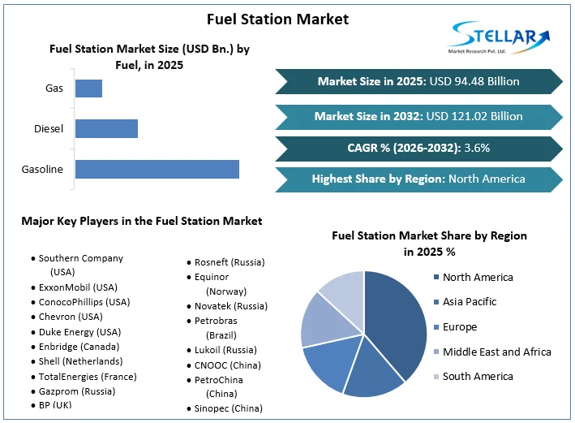Click the Stellar Market Research logo
The width and height of the screenshot is (575, 423).
[x=499, y=38]
